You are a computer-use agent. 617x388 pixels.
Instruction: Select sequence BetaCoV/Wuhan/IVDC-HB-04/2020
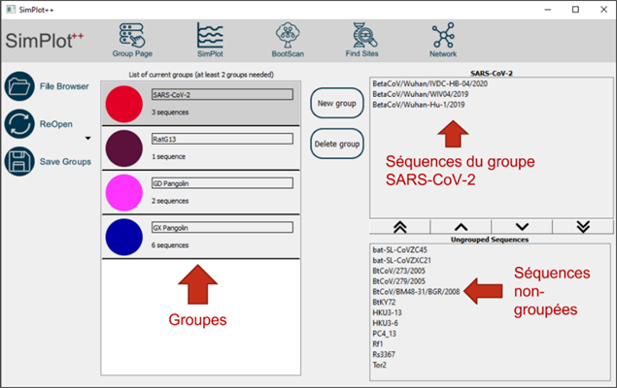430,83
